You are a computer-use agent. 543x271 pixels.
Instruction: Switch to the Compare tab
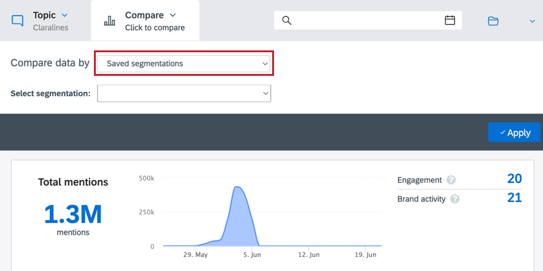coord(145,21)
